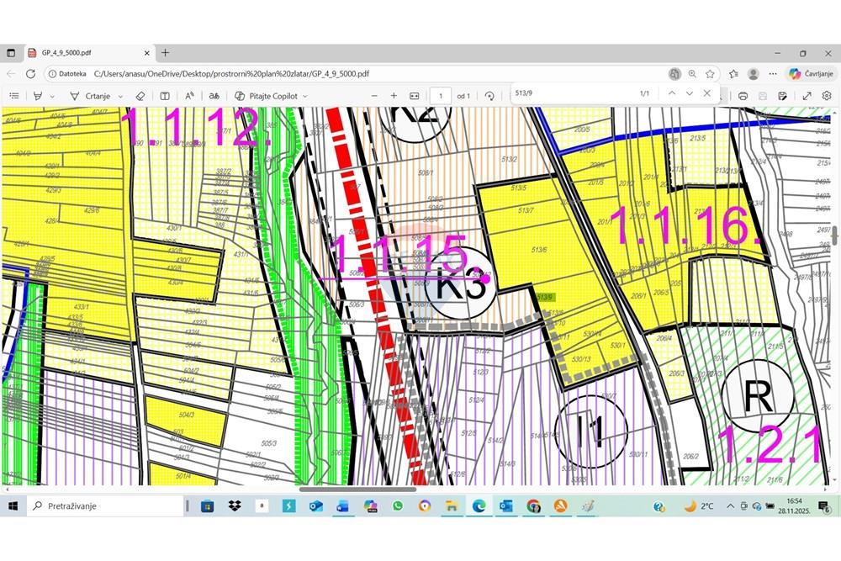Toggle the Fit to width button
841x561 pixels.
click(x=414, y=96)
